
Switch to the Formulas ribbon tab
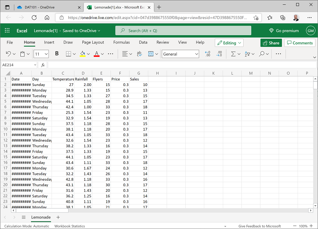point(121,42)
